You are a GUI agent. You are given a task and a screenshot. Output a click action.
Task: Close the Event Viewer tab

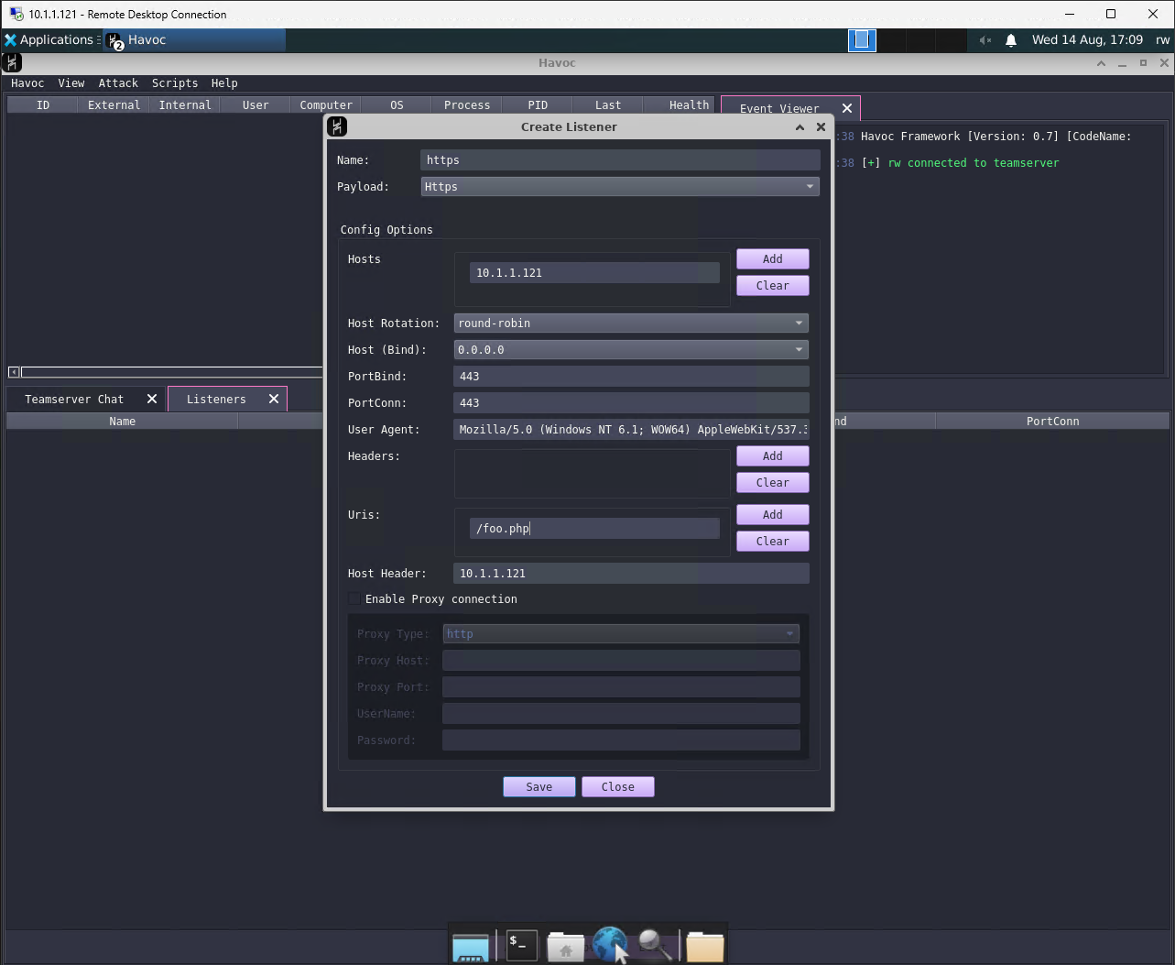tap(847, 108)
